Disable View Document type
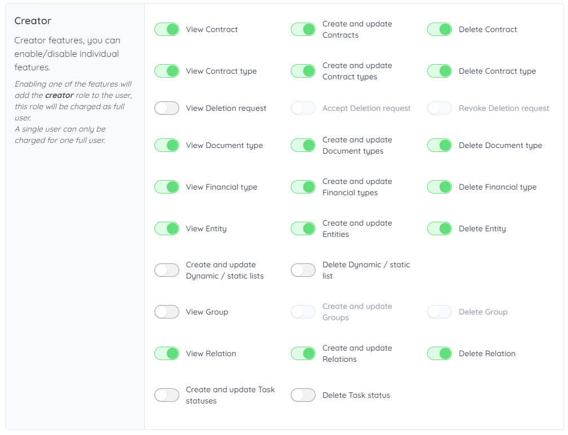The height and width of the screenshot is (435, 568). click(x=167, y=145)
